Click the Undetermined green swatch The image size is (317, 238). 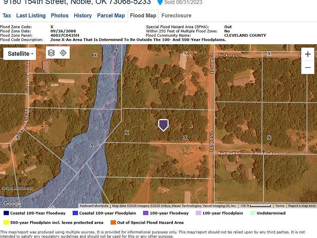pyautogui.click(x=253, y=213)
